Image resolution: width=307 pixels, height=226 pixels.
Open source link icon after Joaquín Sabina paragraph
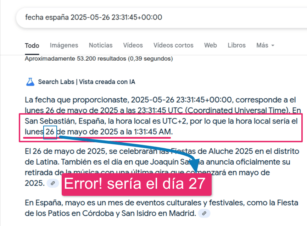pyautogui.click(x=53, y=183)
